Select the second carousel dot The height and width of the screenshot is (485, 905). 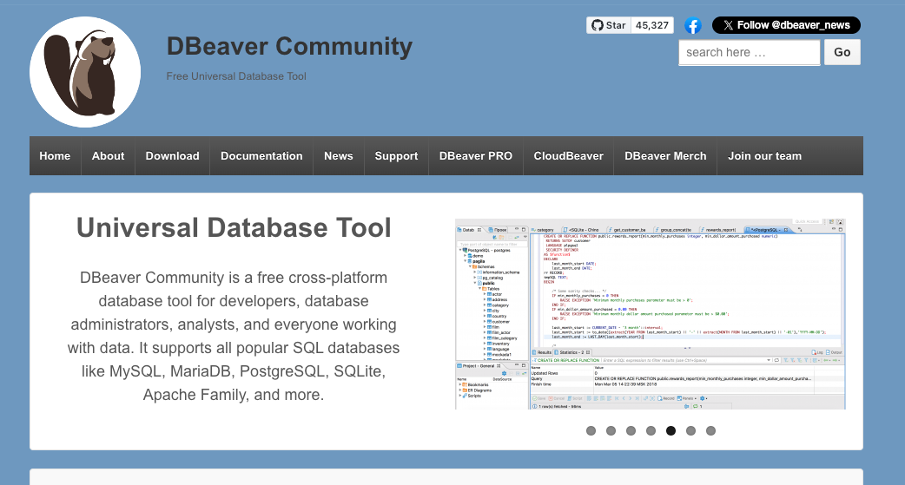pyautogui.click(x=611, y=431)
